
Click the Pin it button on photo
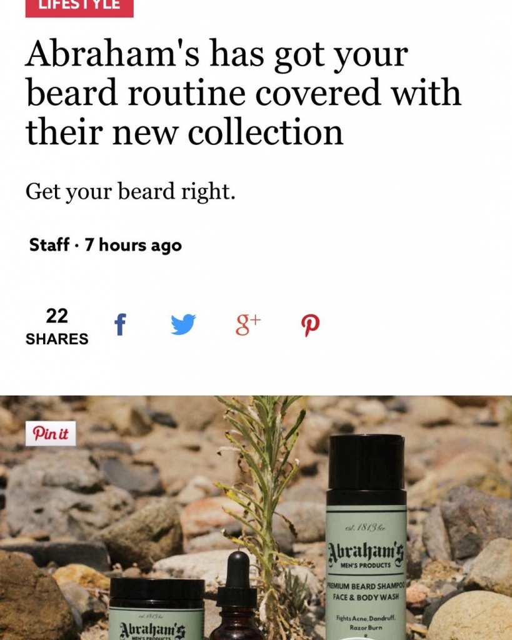point(51,433)
